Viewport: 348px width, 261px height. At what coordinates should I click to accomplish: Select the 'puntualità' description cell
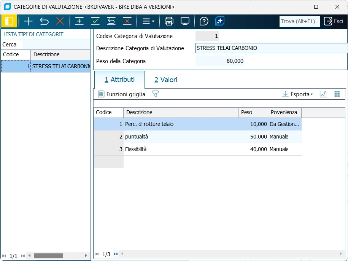tap(181, 137)
